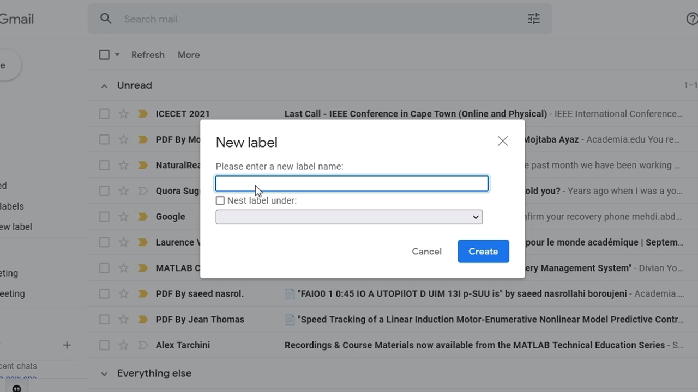Collapse the Unread section
This screenshot has width=698, height=392.
pyautogui.click(x=104, y=86)
